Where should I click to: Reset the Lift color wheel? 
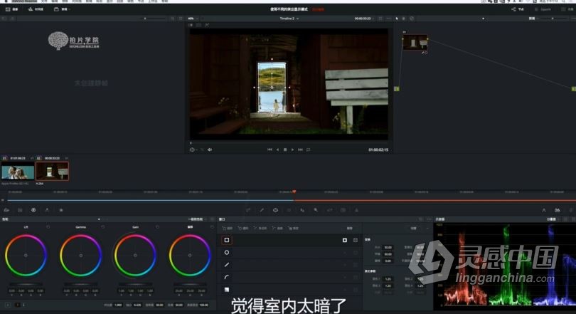pyautogui.click(x=48, y=227)
